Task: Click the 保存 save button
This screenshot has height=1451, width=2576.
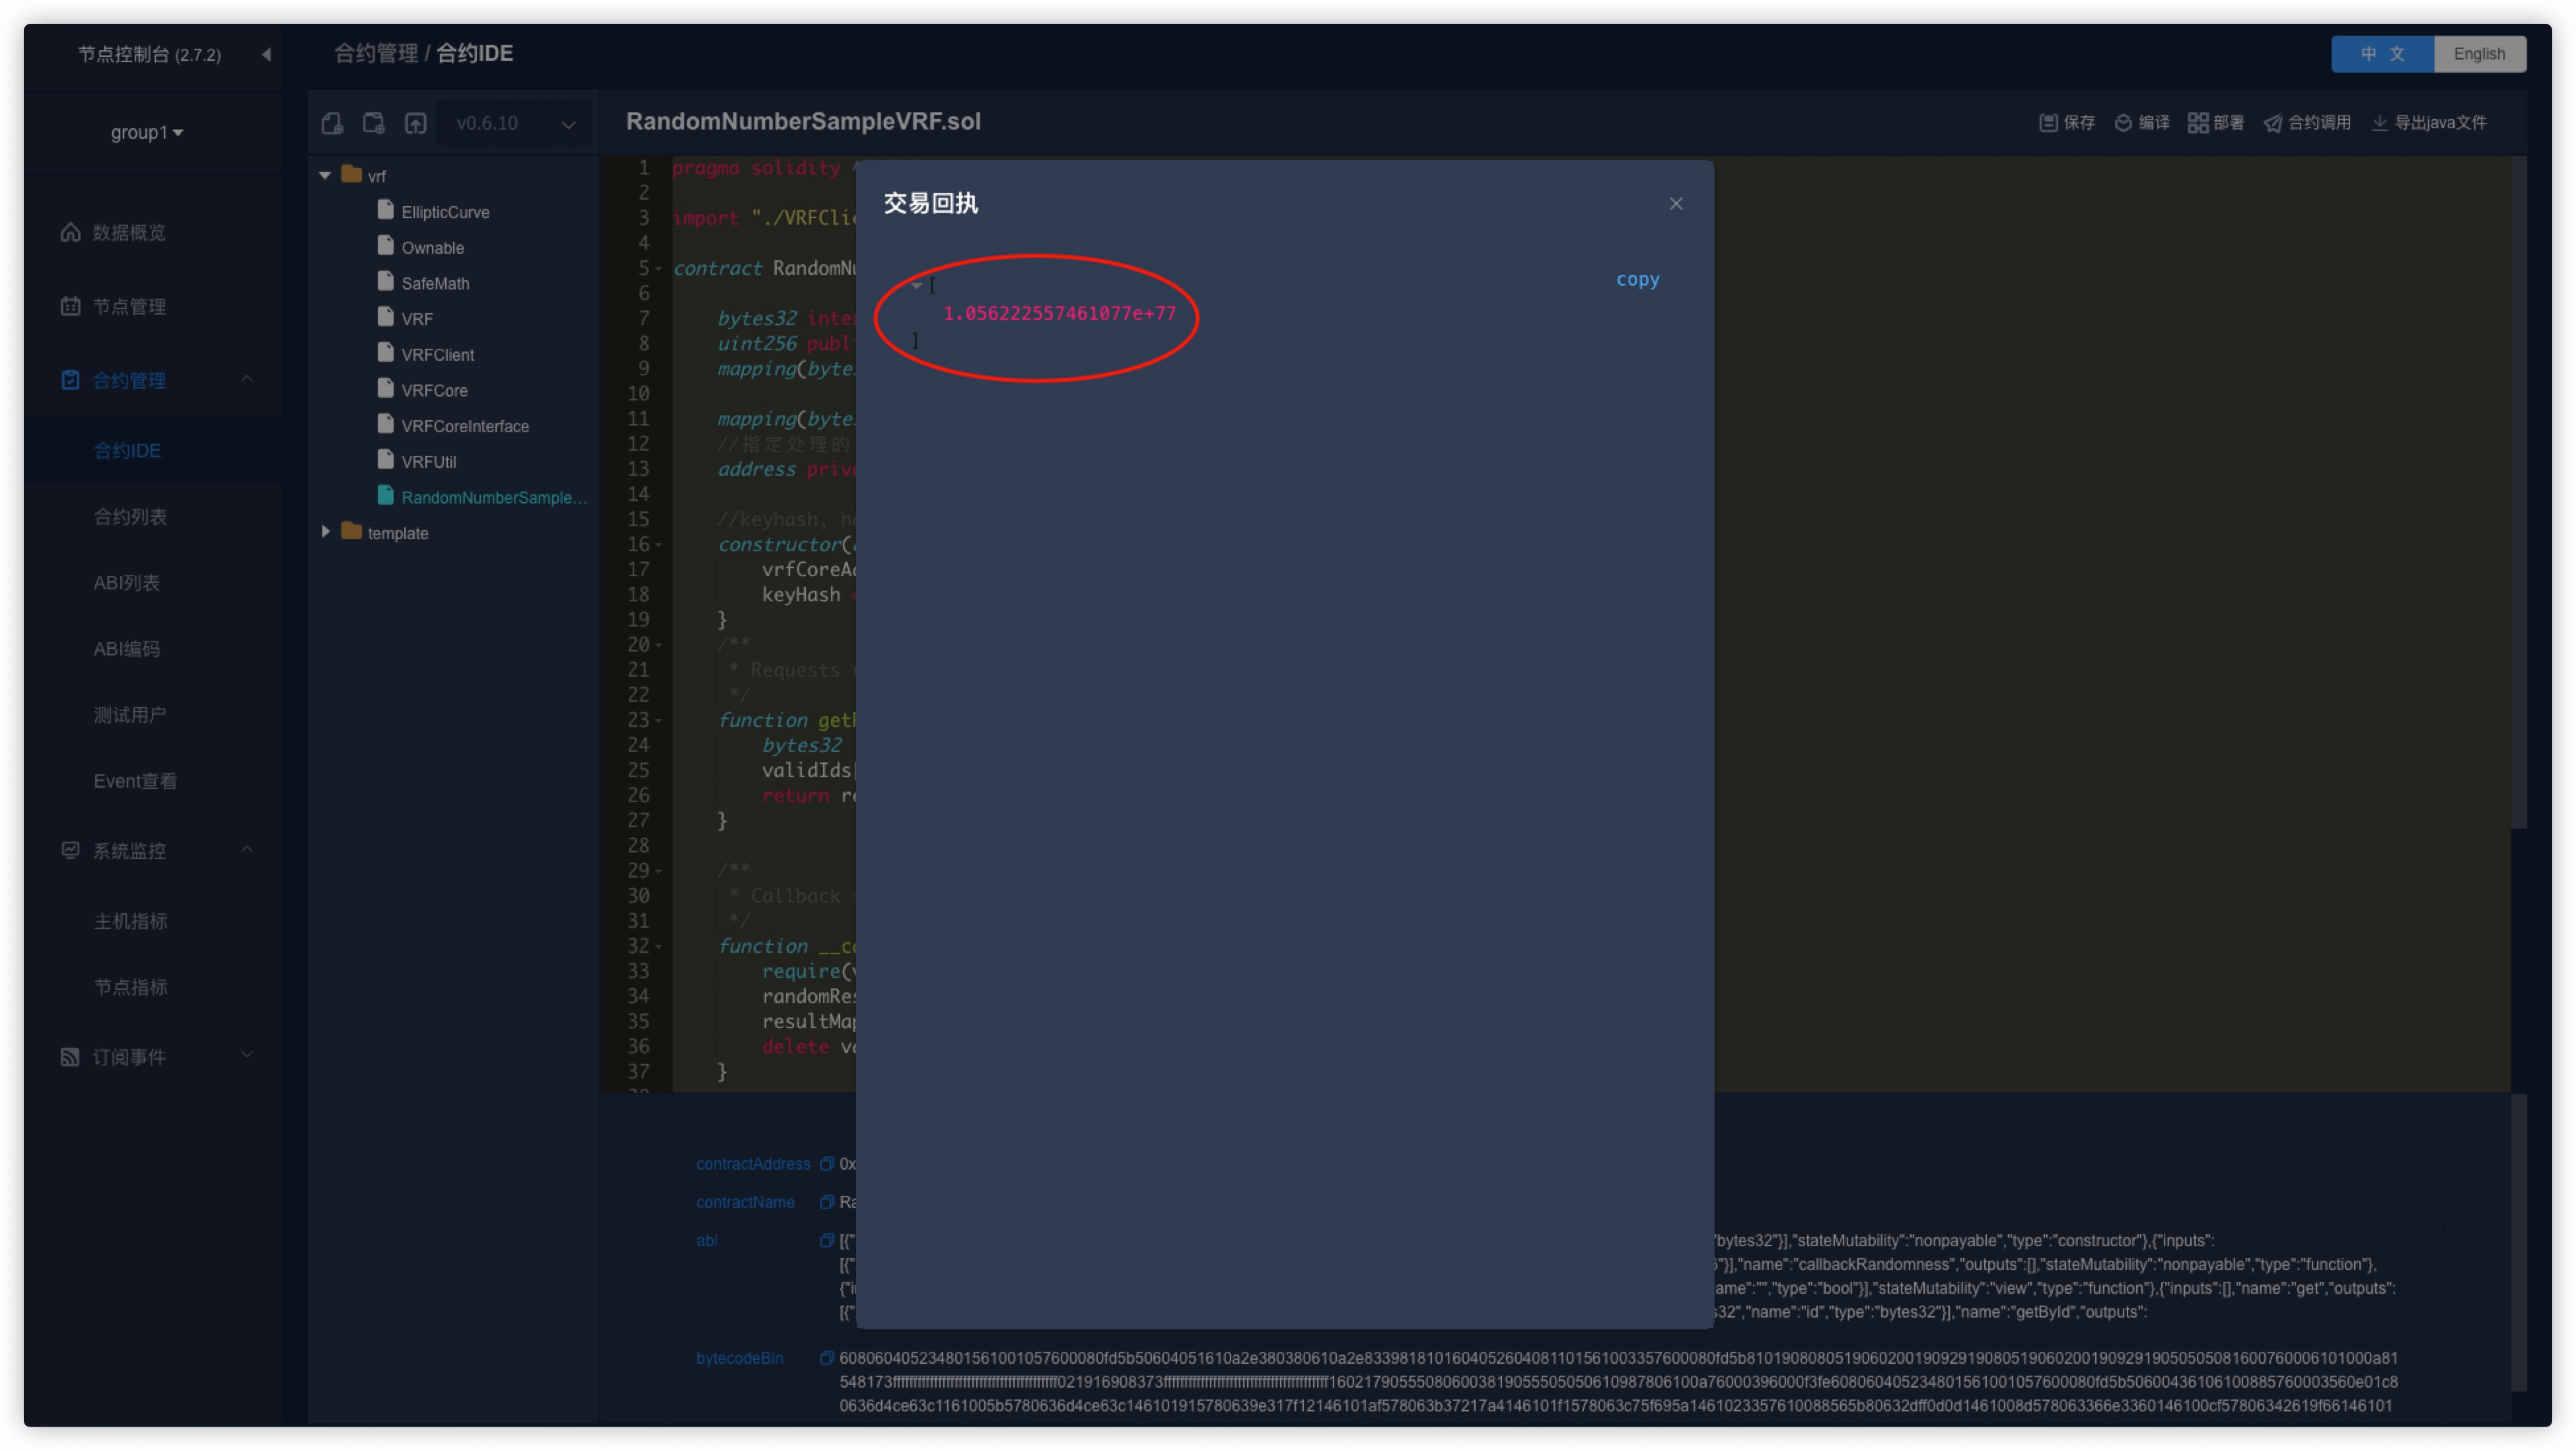Action: pyautogui.click(x=2067, y=122)
